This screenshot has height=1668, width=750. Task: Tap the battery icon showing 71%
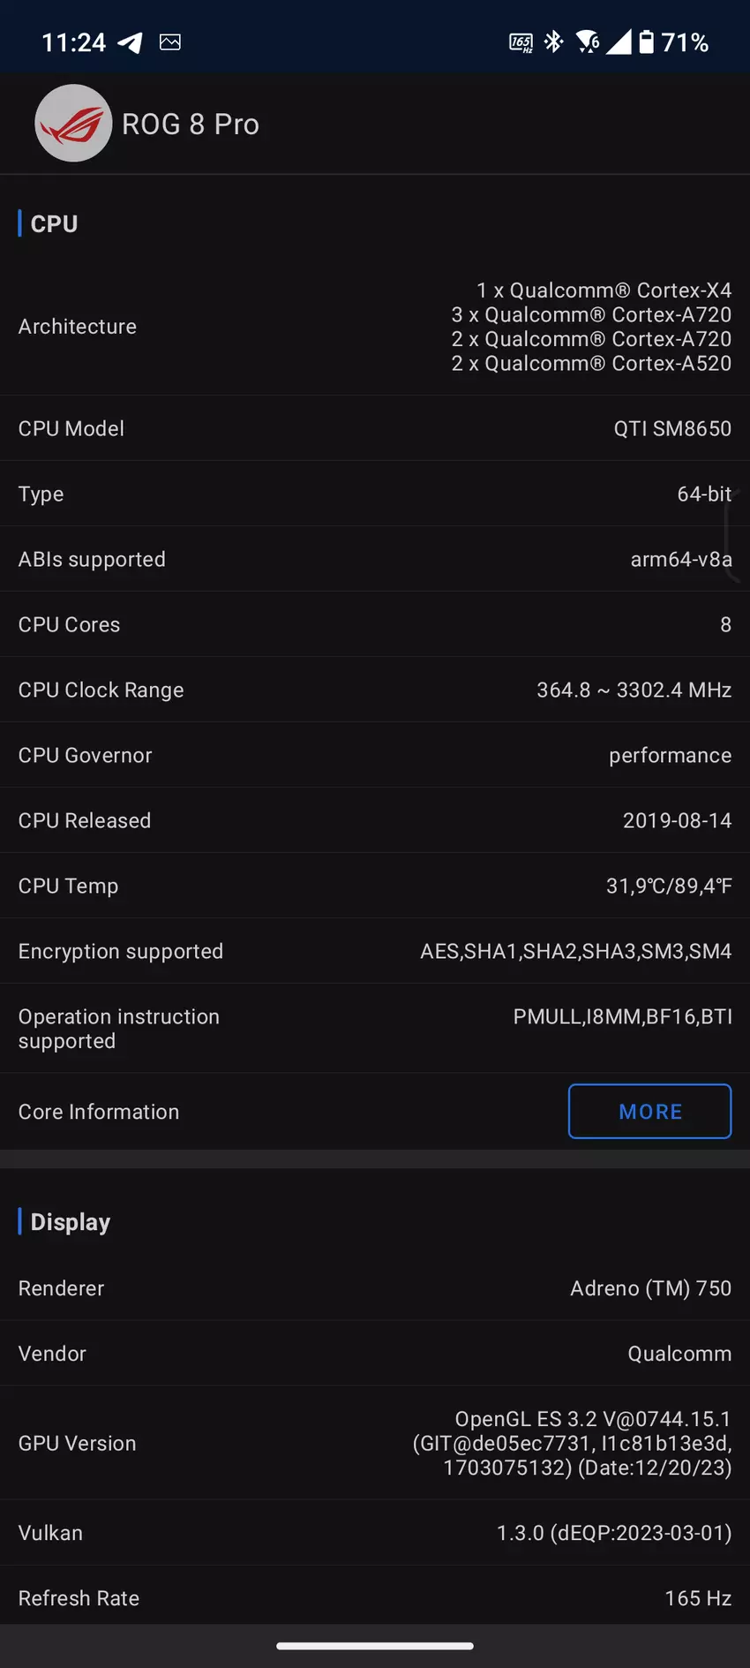647,42
